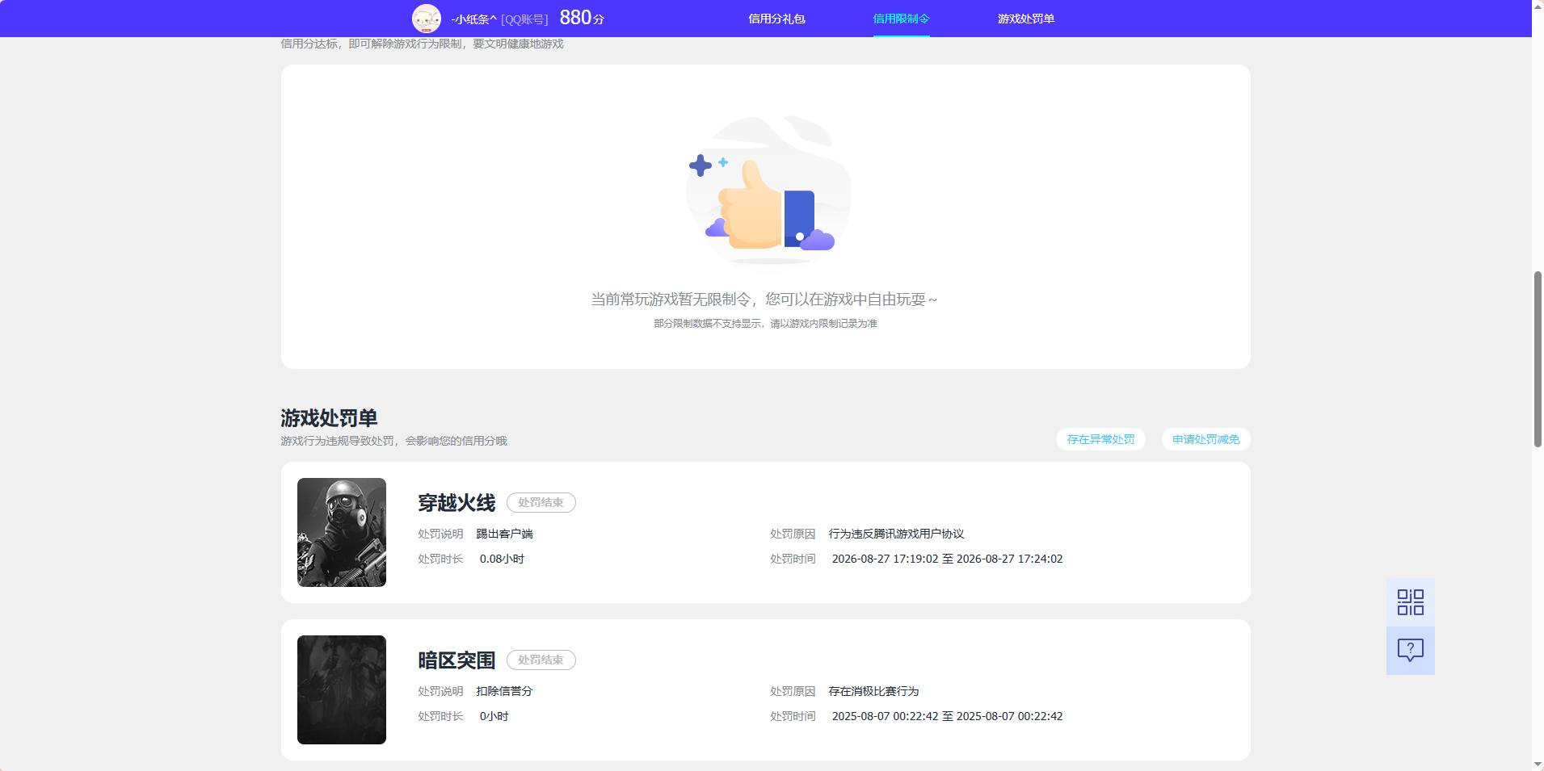The height and width of the screenshot is (771, 1544).
Task: Click the 申请处罚减免 button
Action: pyautogui.click(x=1205, y=439)
